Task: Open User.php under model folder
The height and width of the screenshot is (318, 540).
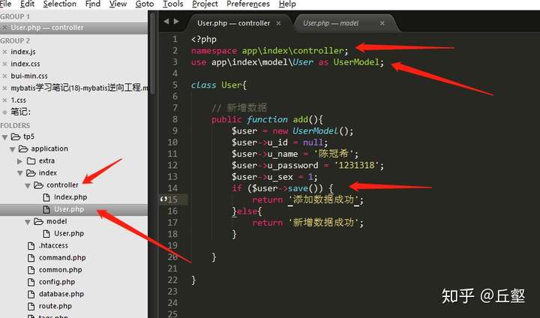Action: pos(69,233)
